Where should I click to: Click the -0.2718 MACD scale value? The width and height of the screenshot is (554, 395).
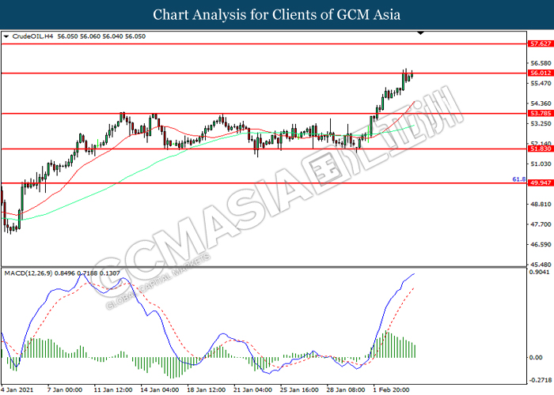pos(541,380)
